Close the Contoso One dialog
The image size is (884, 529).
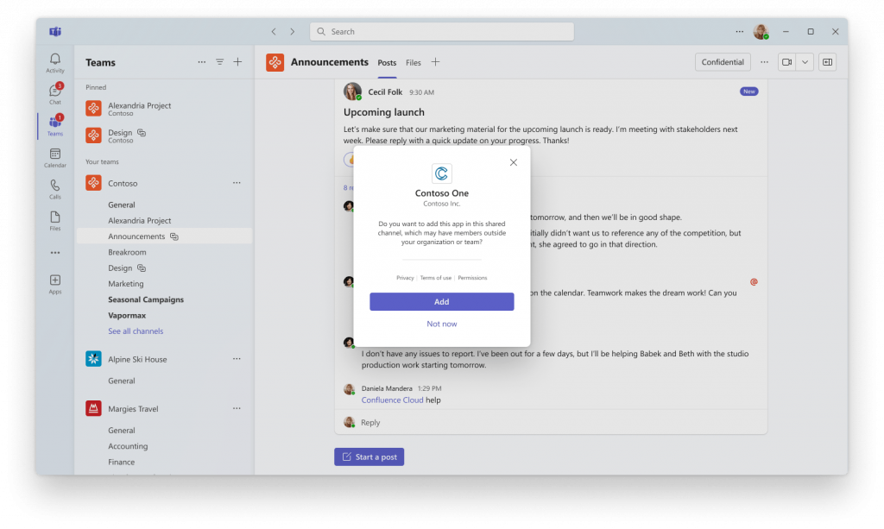514,162
